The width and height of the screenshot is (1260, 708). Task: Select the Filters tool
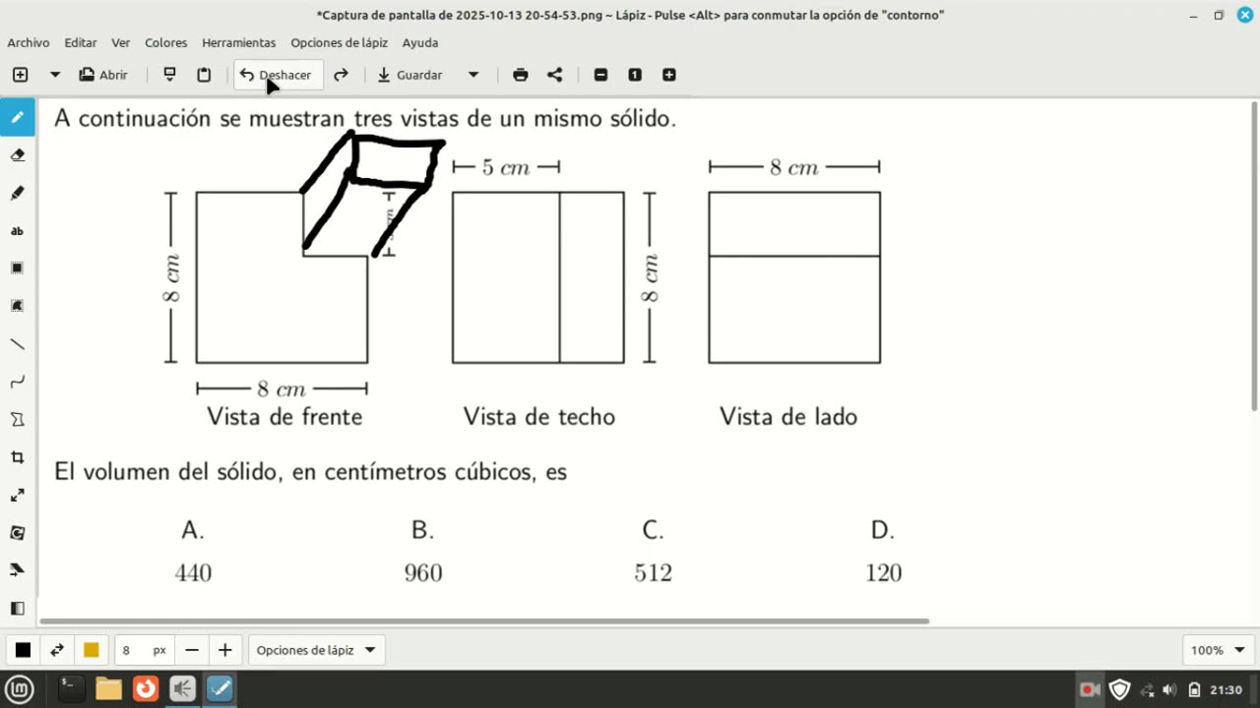click(18, 609)
